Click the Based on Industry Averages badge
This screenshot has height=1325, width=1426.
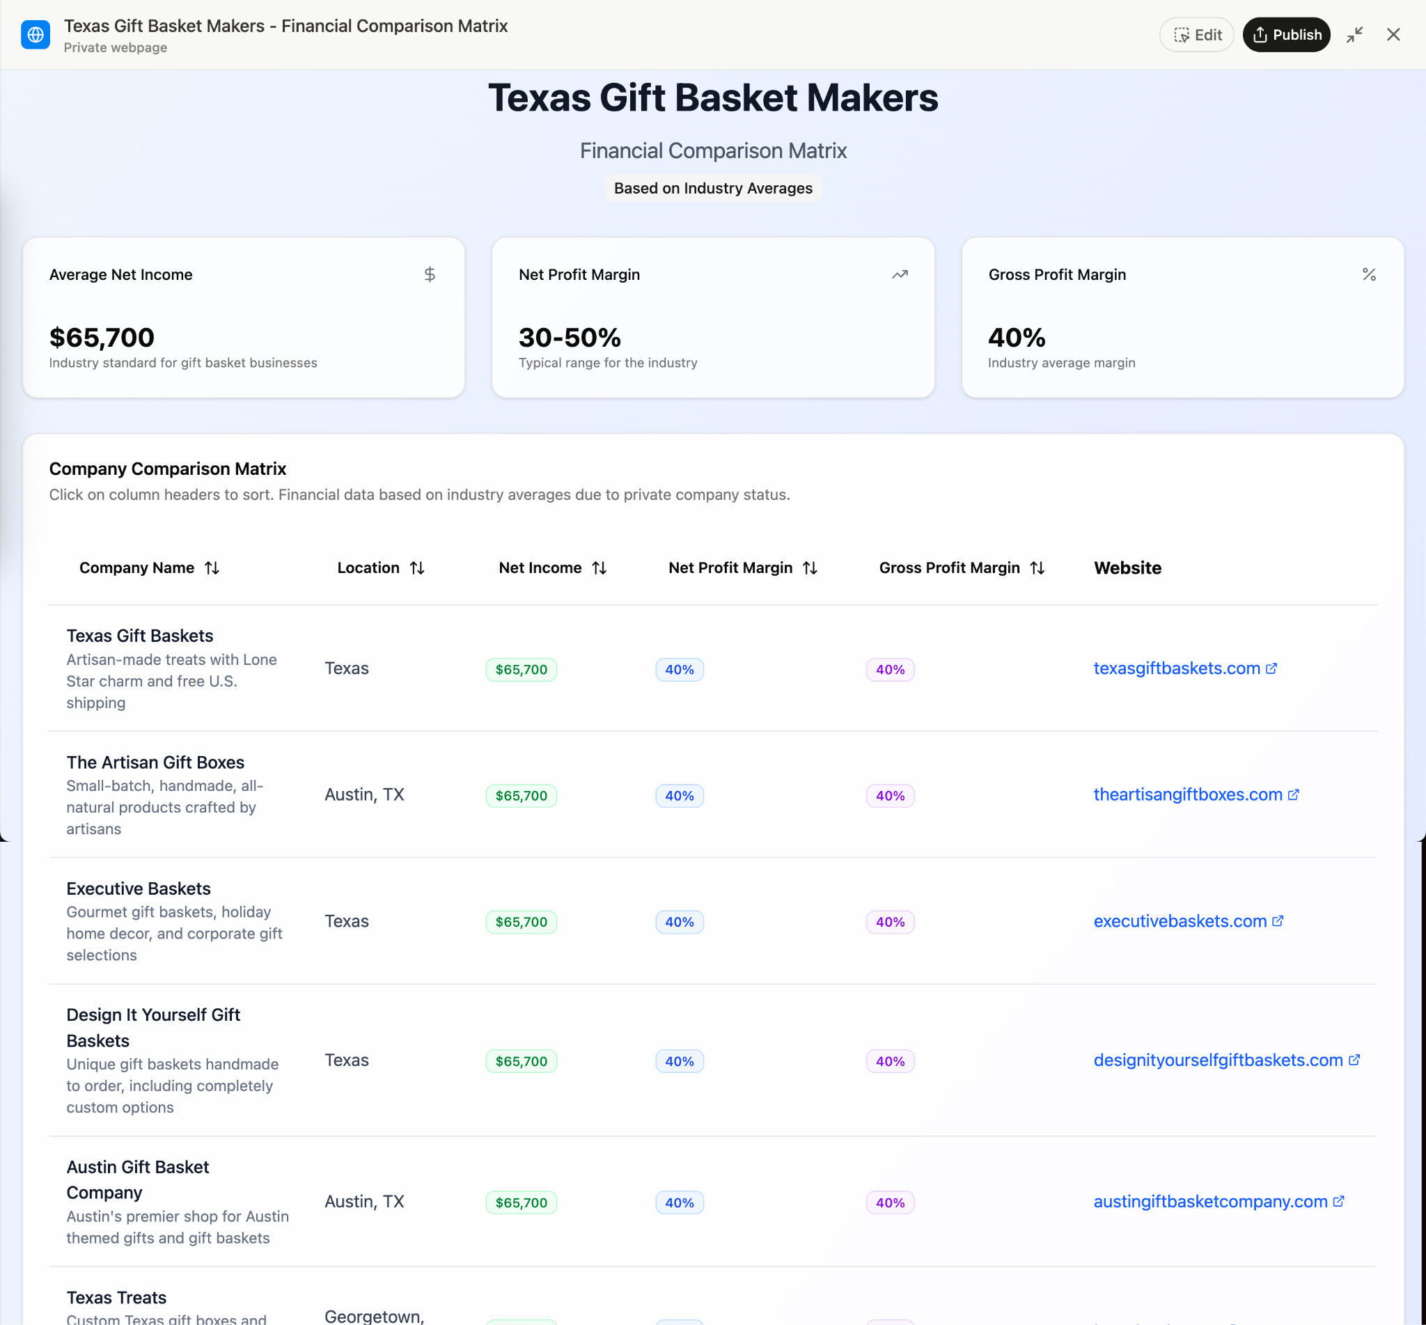[x=712, y=188]
